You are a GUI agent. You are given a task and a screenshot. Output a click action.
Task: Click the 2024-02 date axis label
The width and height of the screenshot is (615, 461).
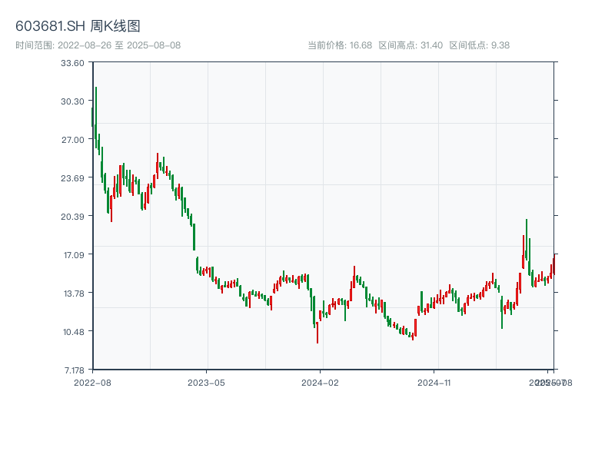321,382
